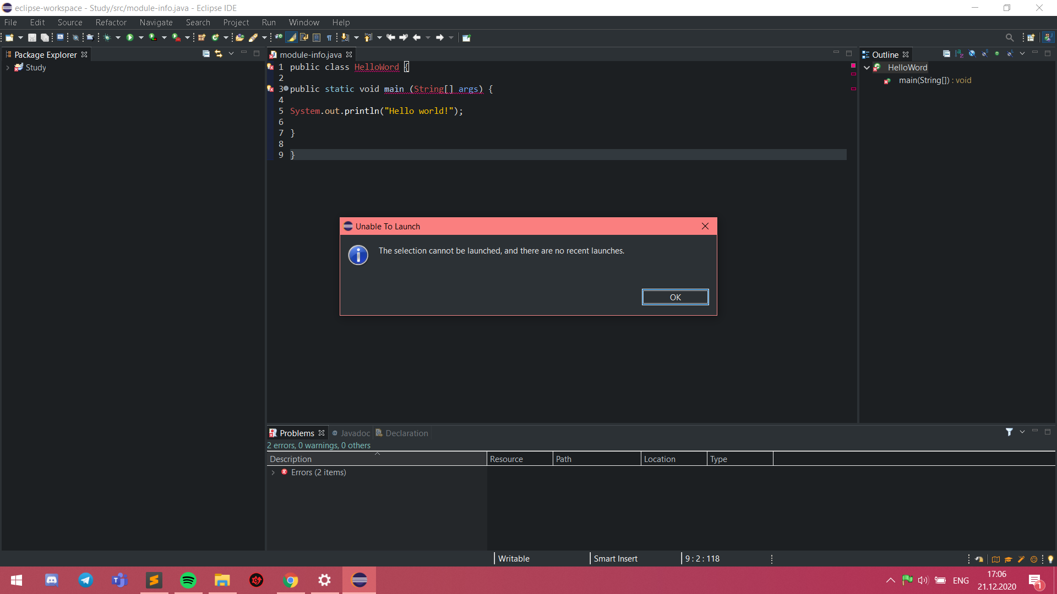Close the Unable To Launch dialog
This screenshot has height=594, width=1057.
[x=705, y=226]
